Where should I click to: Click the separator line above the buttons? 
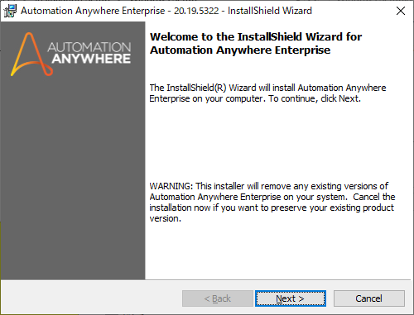pyautogui.click(x=205, y=280)
